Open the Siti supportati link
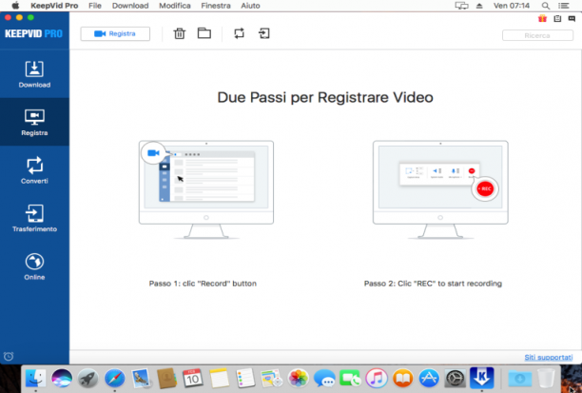 coord(548,358)
